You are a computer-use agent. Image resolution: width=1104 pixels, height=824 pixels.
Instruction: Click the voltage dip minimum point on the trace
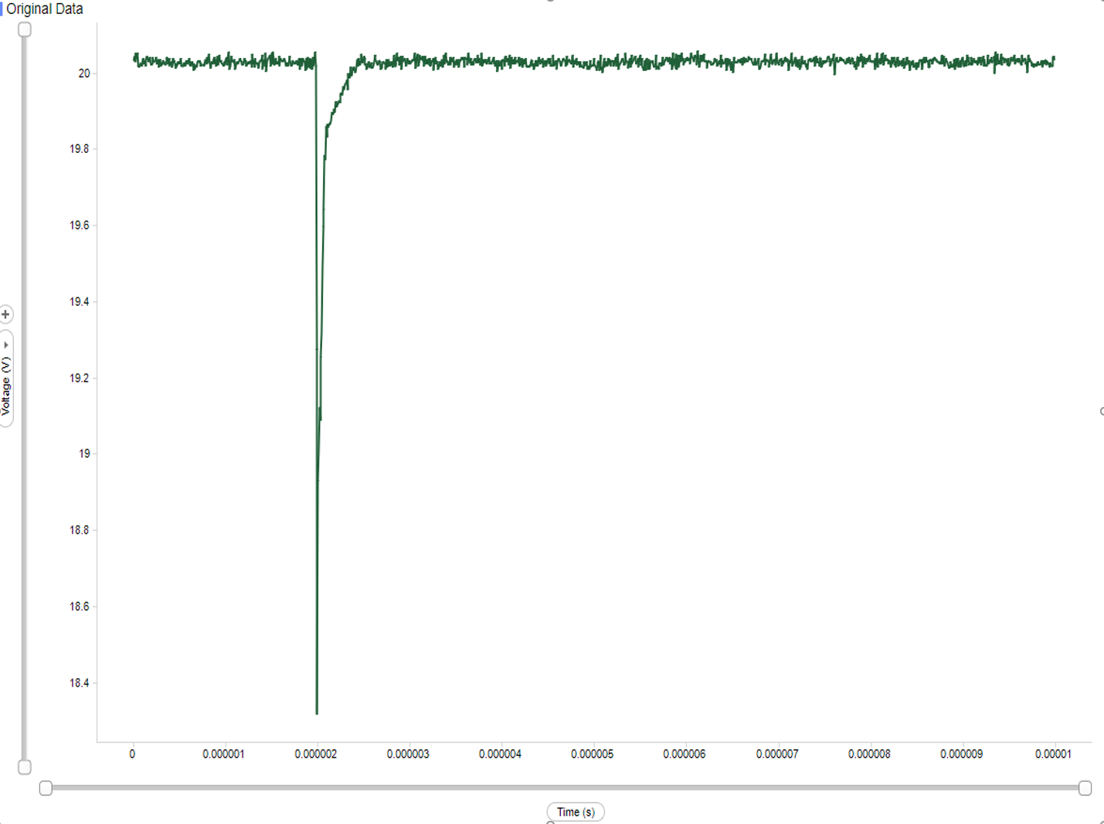click(317, 713)
